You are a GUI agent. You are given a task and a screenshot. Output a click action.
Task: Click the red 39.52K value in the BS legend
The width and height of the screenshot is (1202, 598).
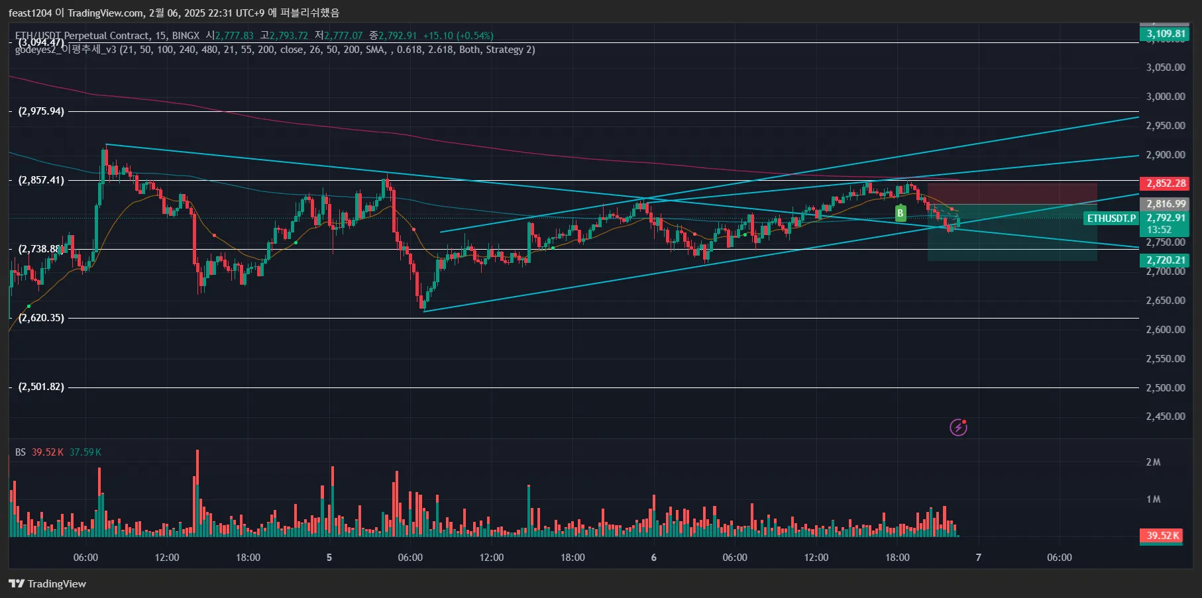(48, 452)
